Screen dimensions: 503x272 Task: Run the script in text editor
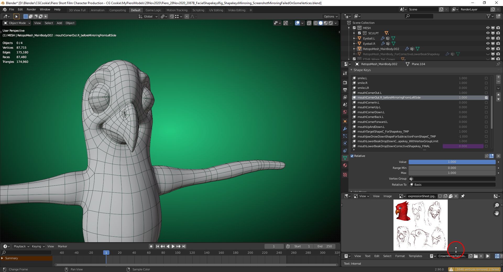click(x=488, y=256)
